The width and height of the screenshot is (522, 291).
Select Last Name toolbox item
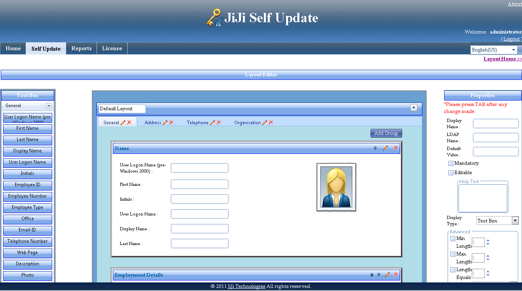tap(28, 140)
